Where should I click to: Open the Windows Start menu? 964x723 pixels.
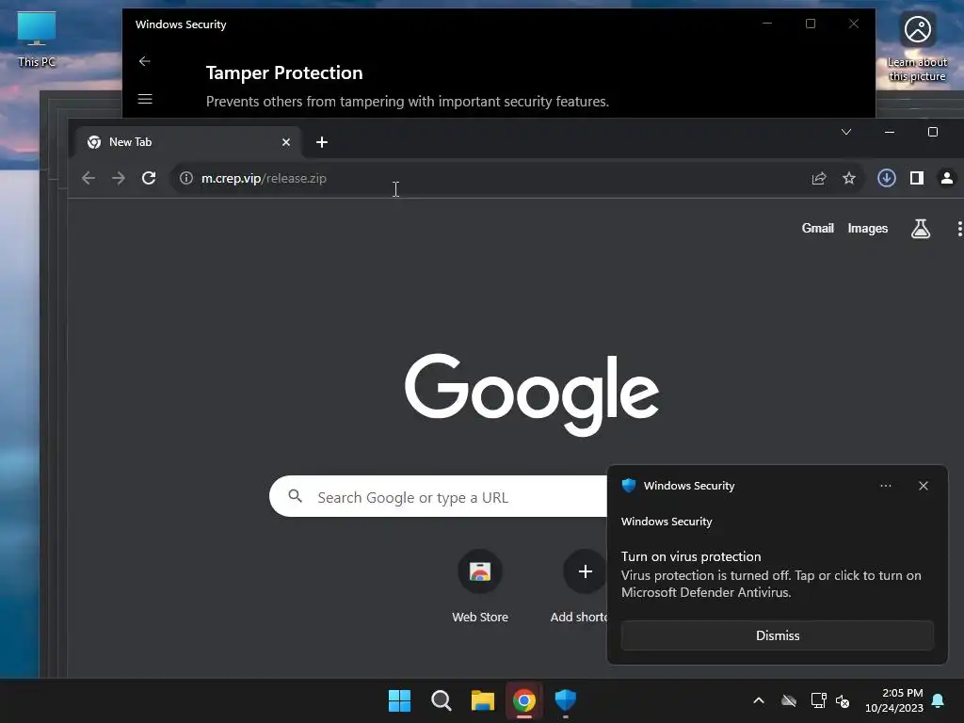[399, 700]
